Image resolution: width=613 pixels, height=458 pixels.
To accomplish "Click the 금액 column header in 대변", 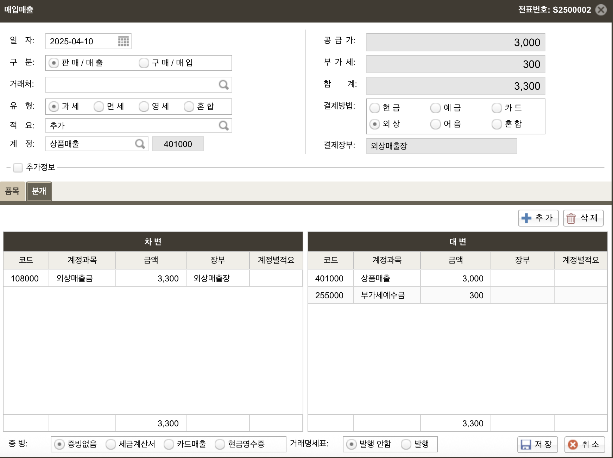I will [x=456, y=260].
